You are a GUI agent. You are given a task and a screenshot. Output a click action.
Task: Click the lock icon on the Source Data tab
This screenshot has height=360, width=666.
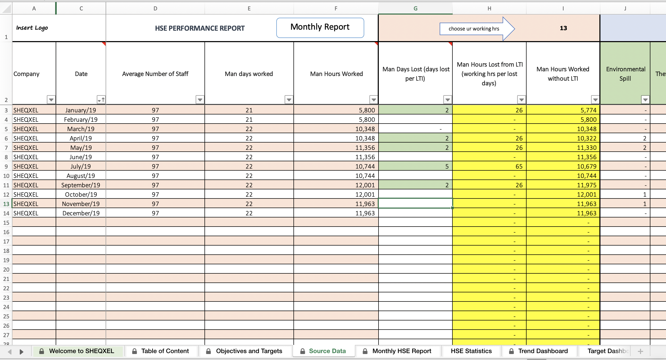303,351
